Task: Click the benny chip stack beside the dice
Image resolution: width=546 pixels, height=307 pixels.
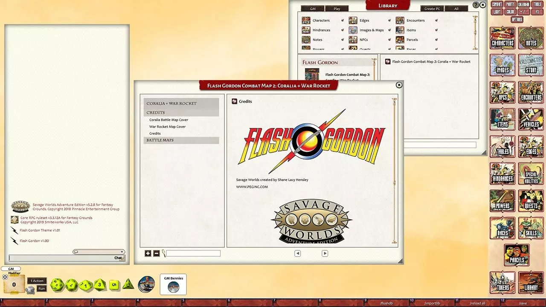Action: (x=146, y=284)
